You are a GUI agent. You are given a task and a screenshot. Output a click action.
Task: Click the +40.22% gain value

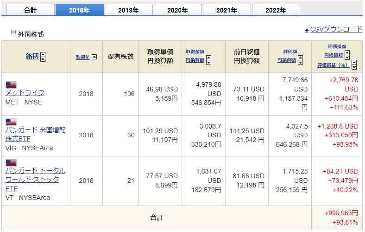coord(345,190)
